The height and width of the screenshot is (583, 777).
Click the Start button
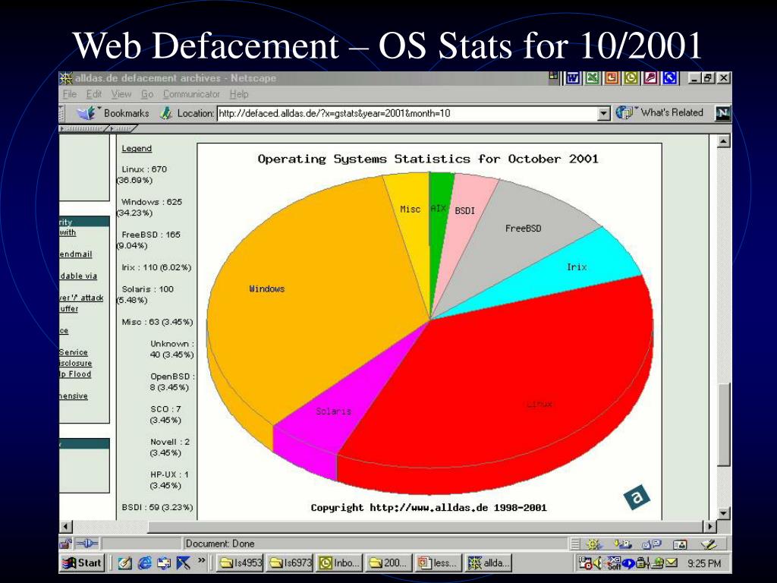(x=83, y=563)
